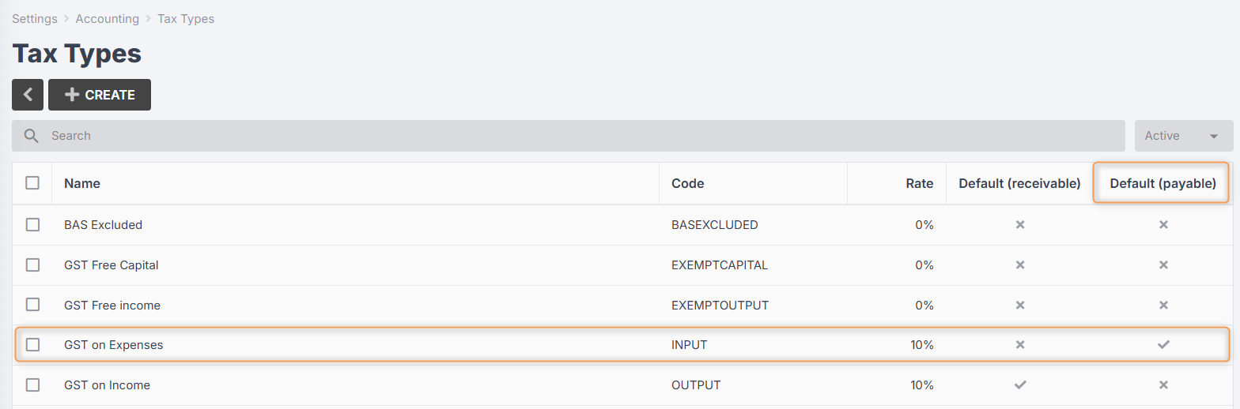Click the payable checkmark for GST on Expenses
1240x409 pixels.
(x=1163, y=345)
